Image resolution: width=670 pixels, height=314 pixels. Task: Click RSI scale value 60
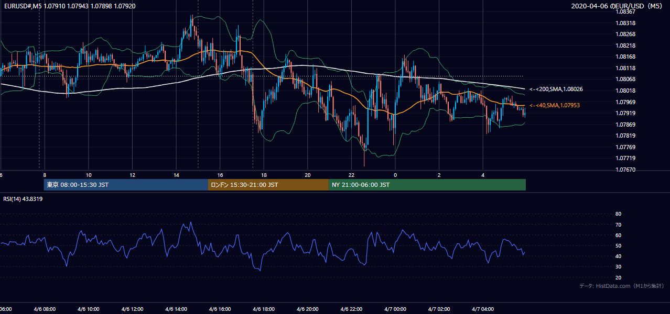click(x=618, y=235)
